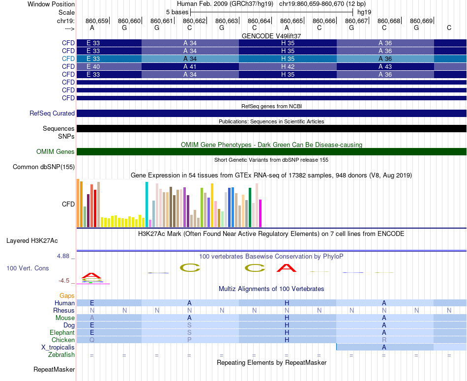Click the dark green OMIM gene bar
Screen dimensions: 467x381
271,151
